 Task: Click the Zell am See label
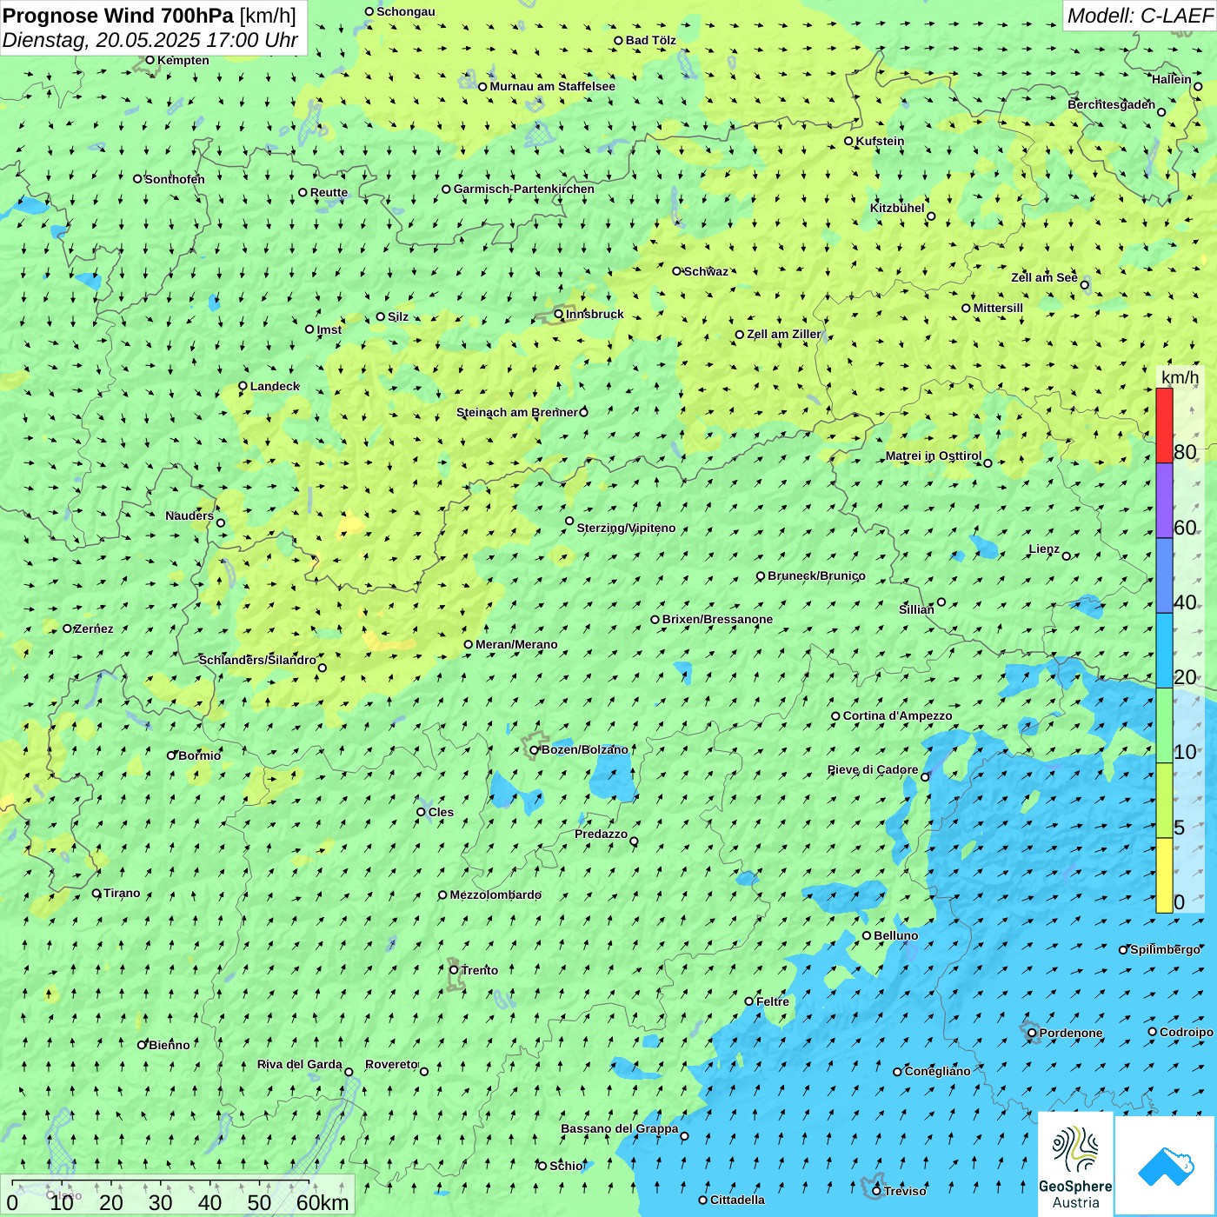pos(1044,277)
